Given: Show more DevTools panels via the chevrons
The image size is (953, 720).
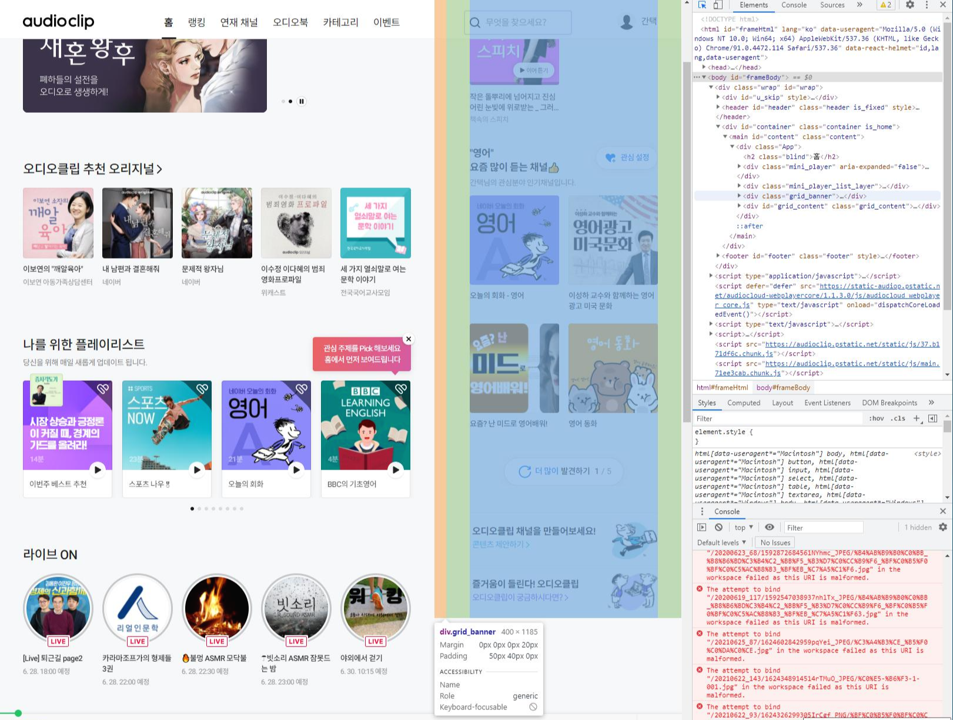Looking at the screenshot, I should tap(860, 5).
